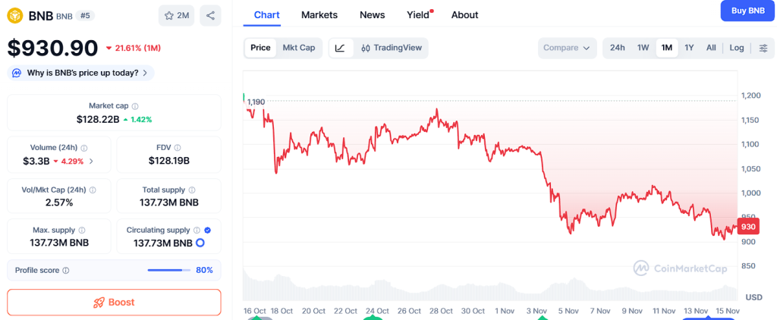
Task: Expand the Volume (24h) chevron
Action: point(92,161)
